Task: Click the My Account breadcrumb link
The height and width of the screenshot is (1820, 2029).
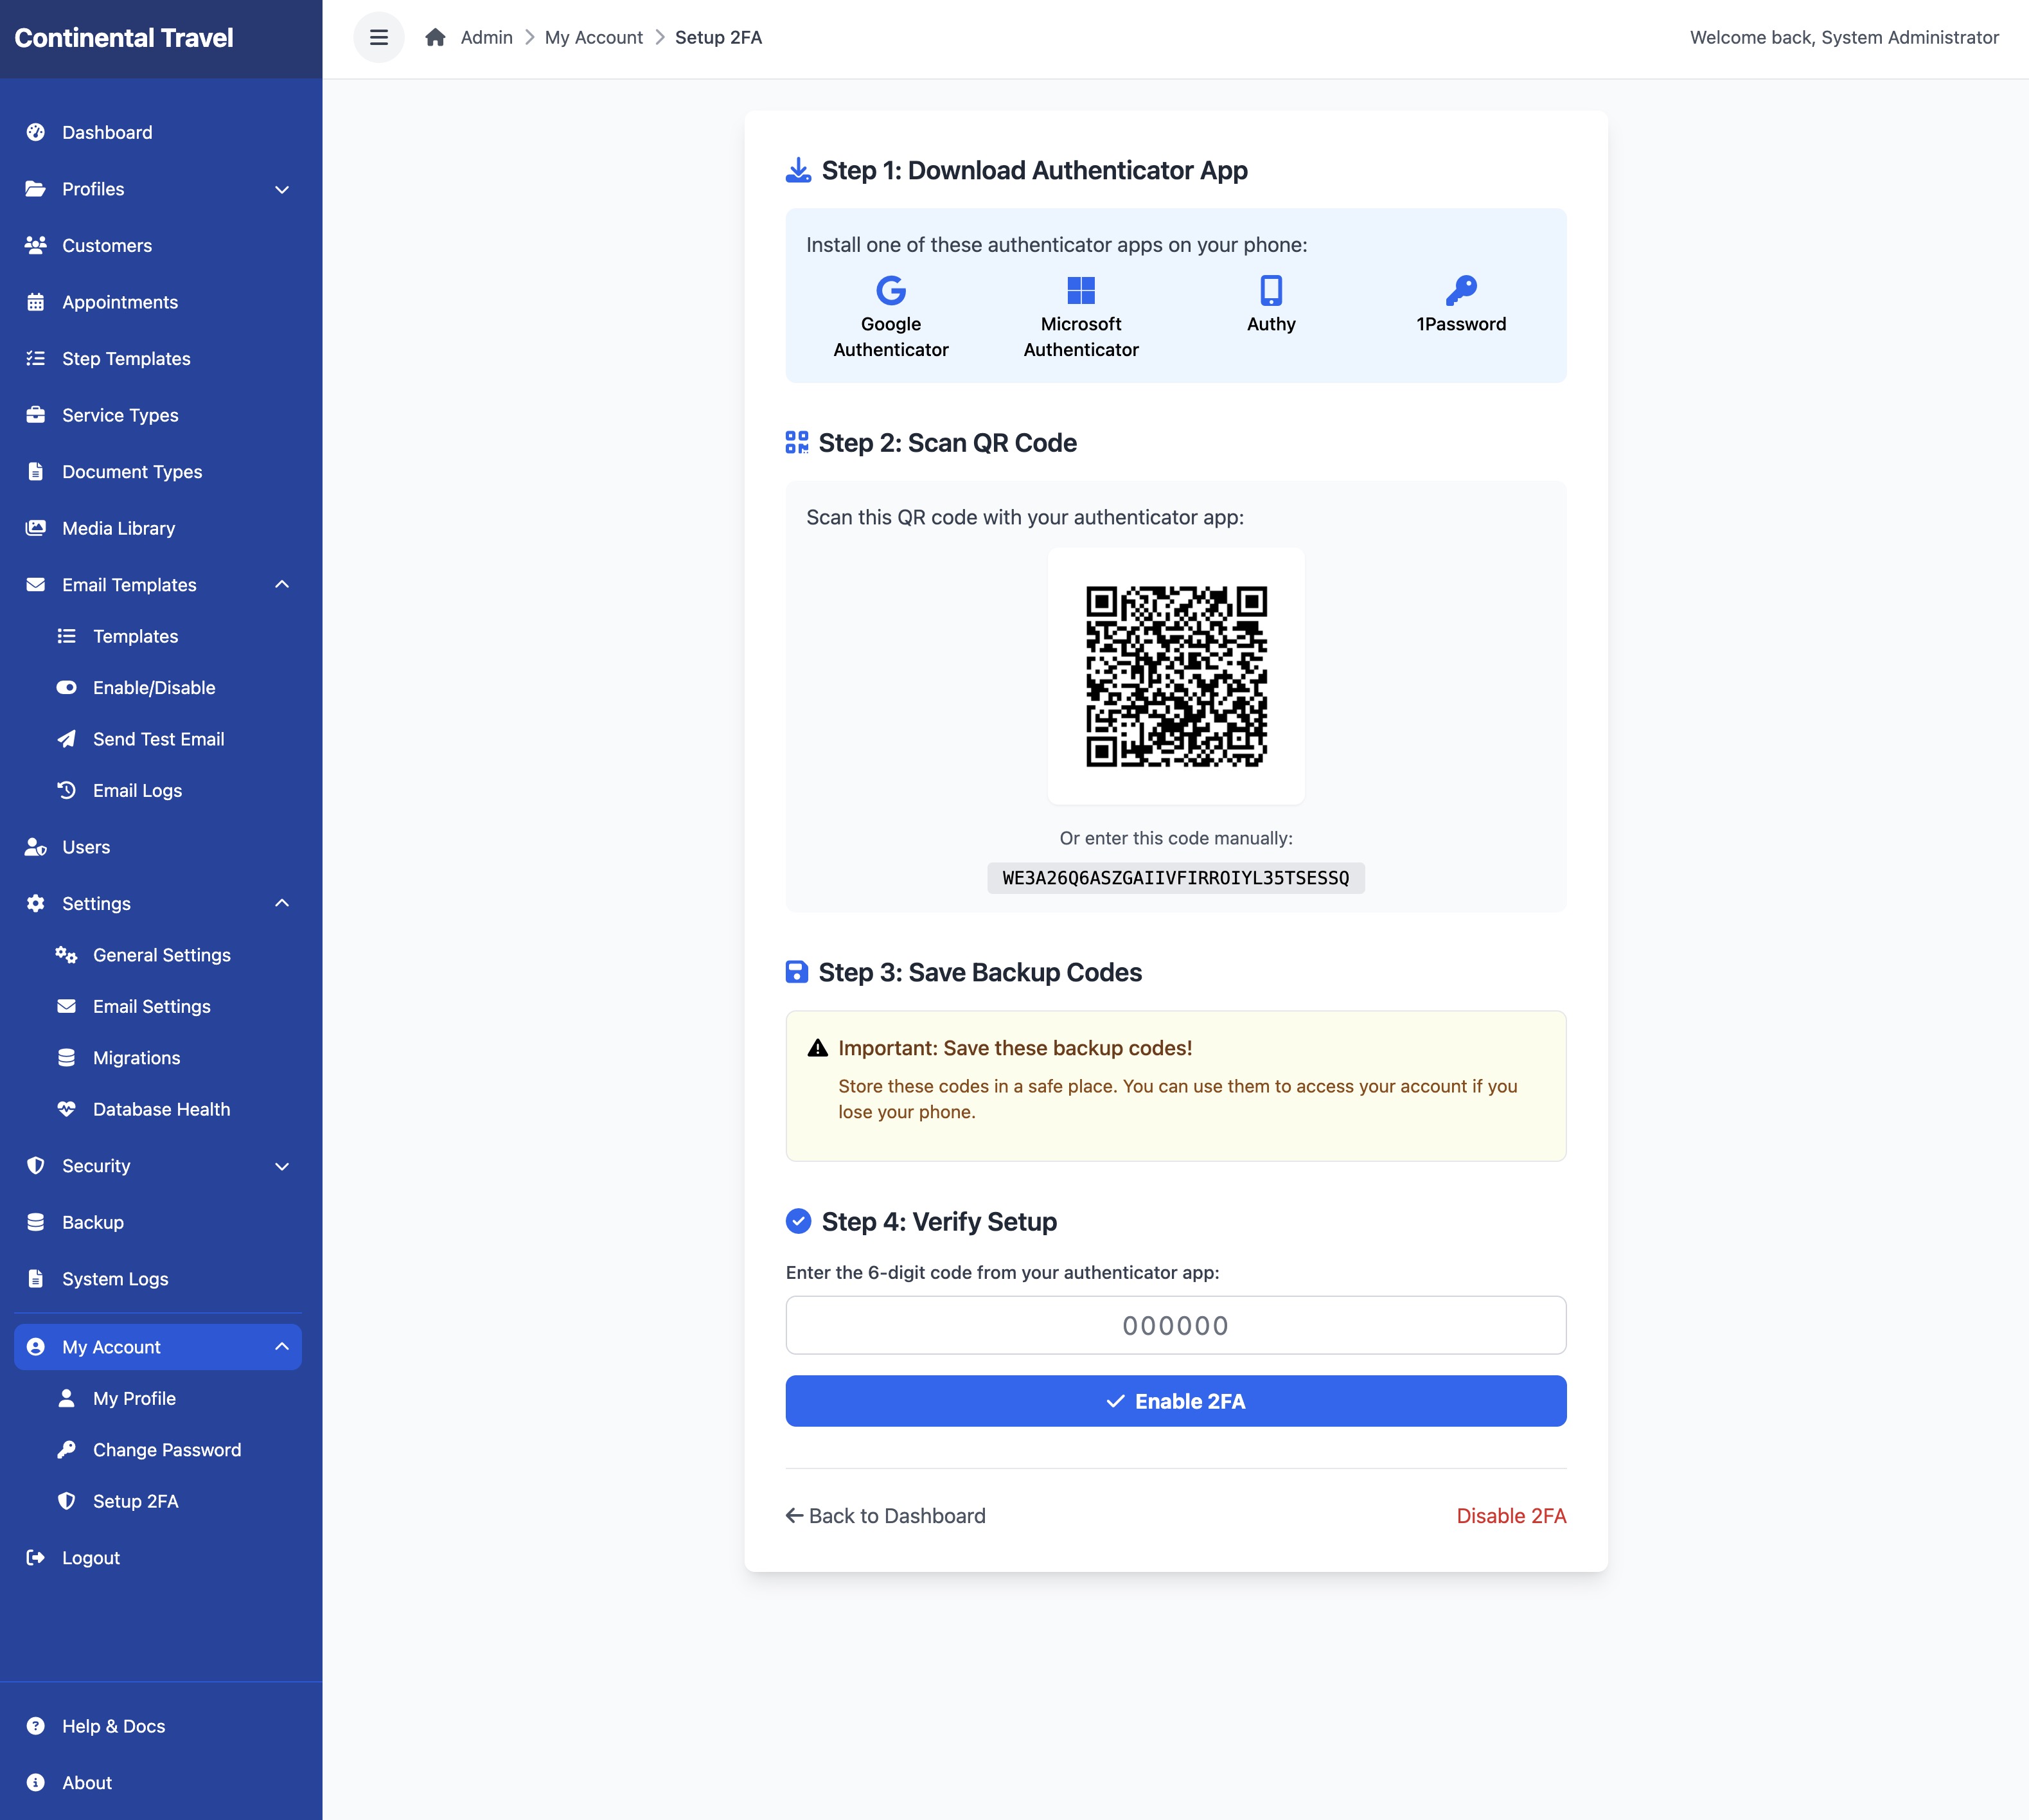Action: (x=594, y=38)
